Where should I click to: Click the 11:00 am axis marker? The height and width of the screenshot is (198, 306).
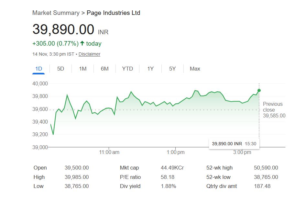[x=109, y=152]
